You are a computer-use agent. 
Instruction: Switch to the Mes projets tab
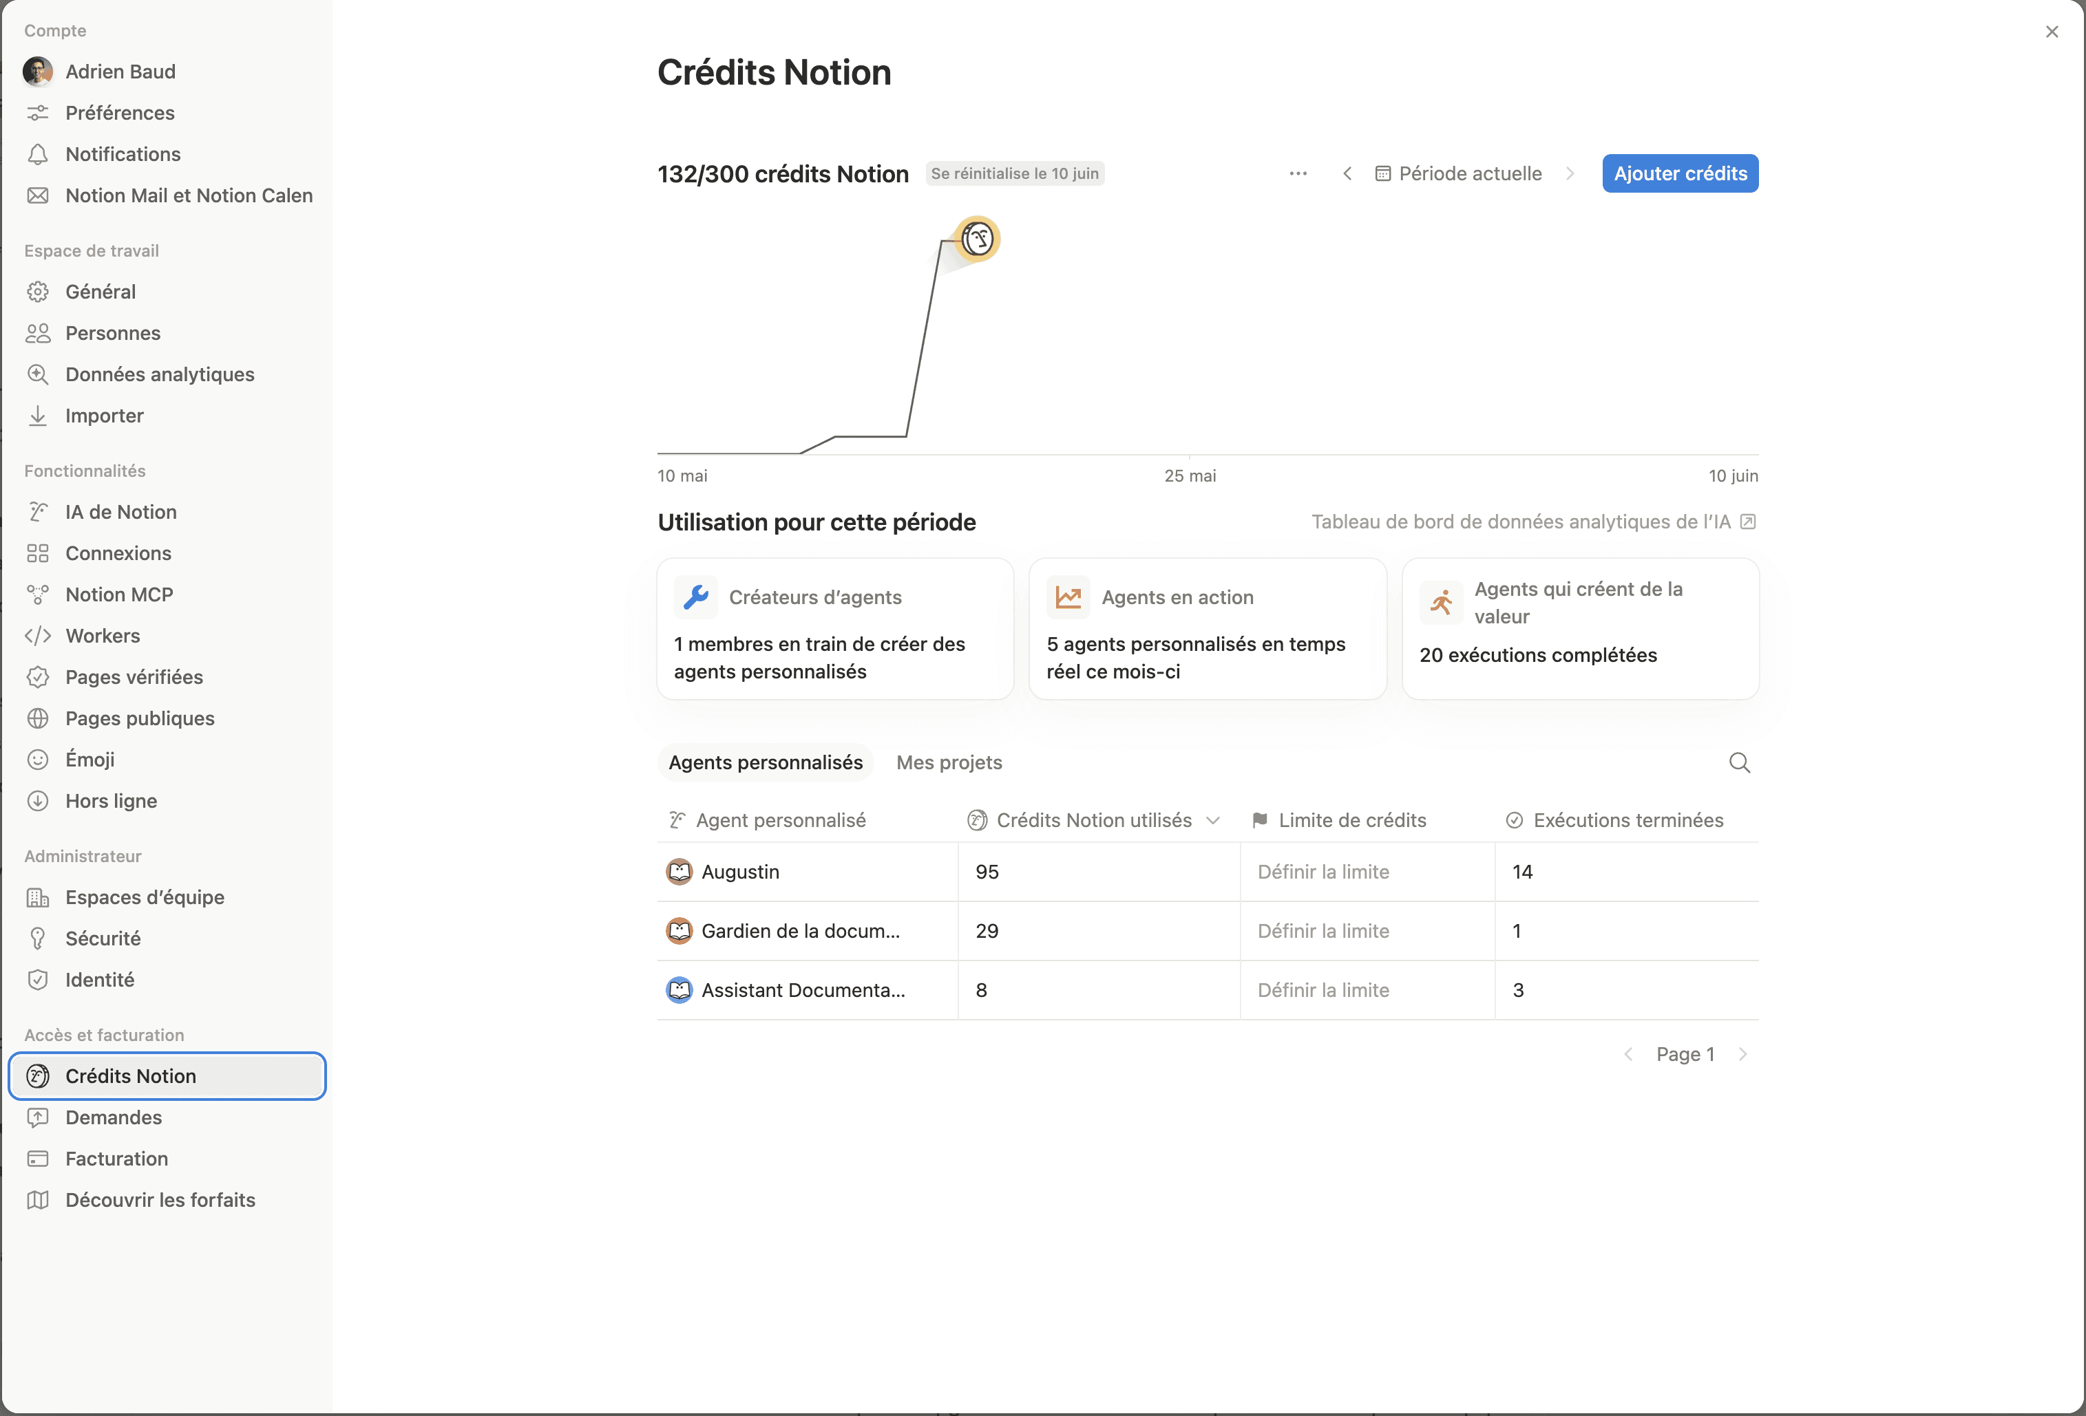tap(949, 763)
